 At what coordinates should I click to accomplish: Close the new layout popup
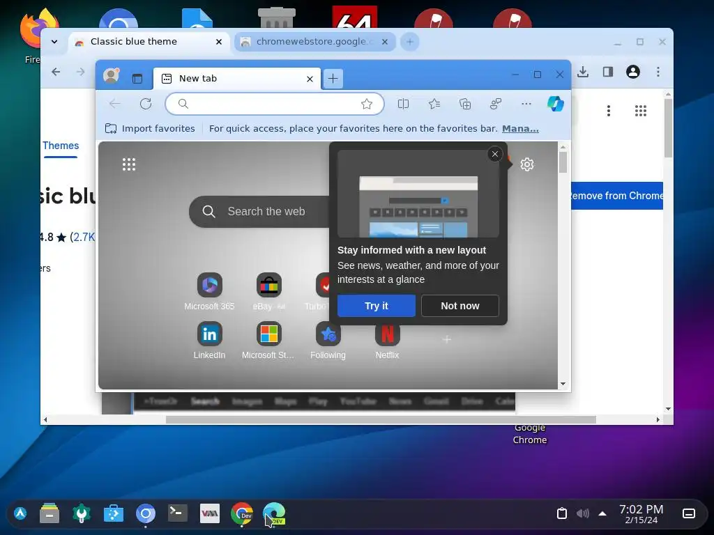tap(495, 154)
